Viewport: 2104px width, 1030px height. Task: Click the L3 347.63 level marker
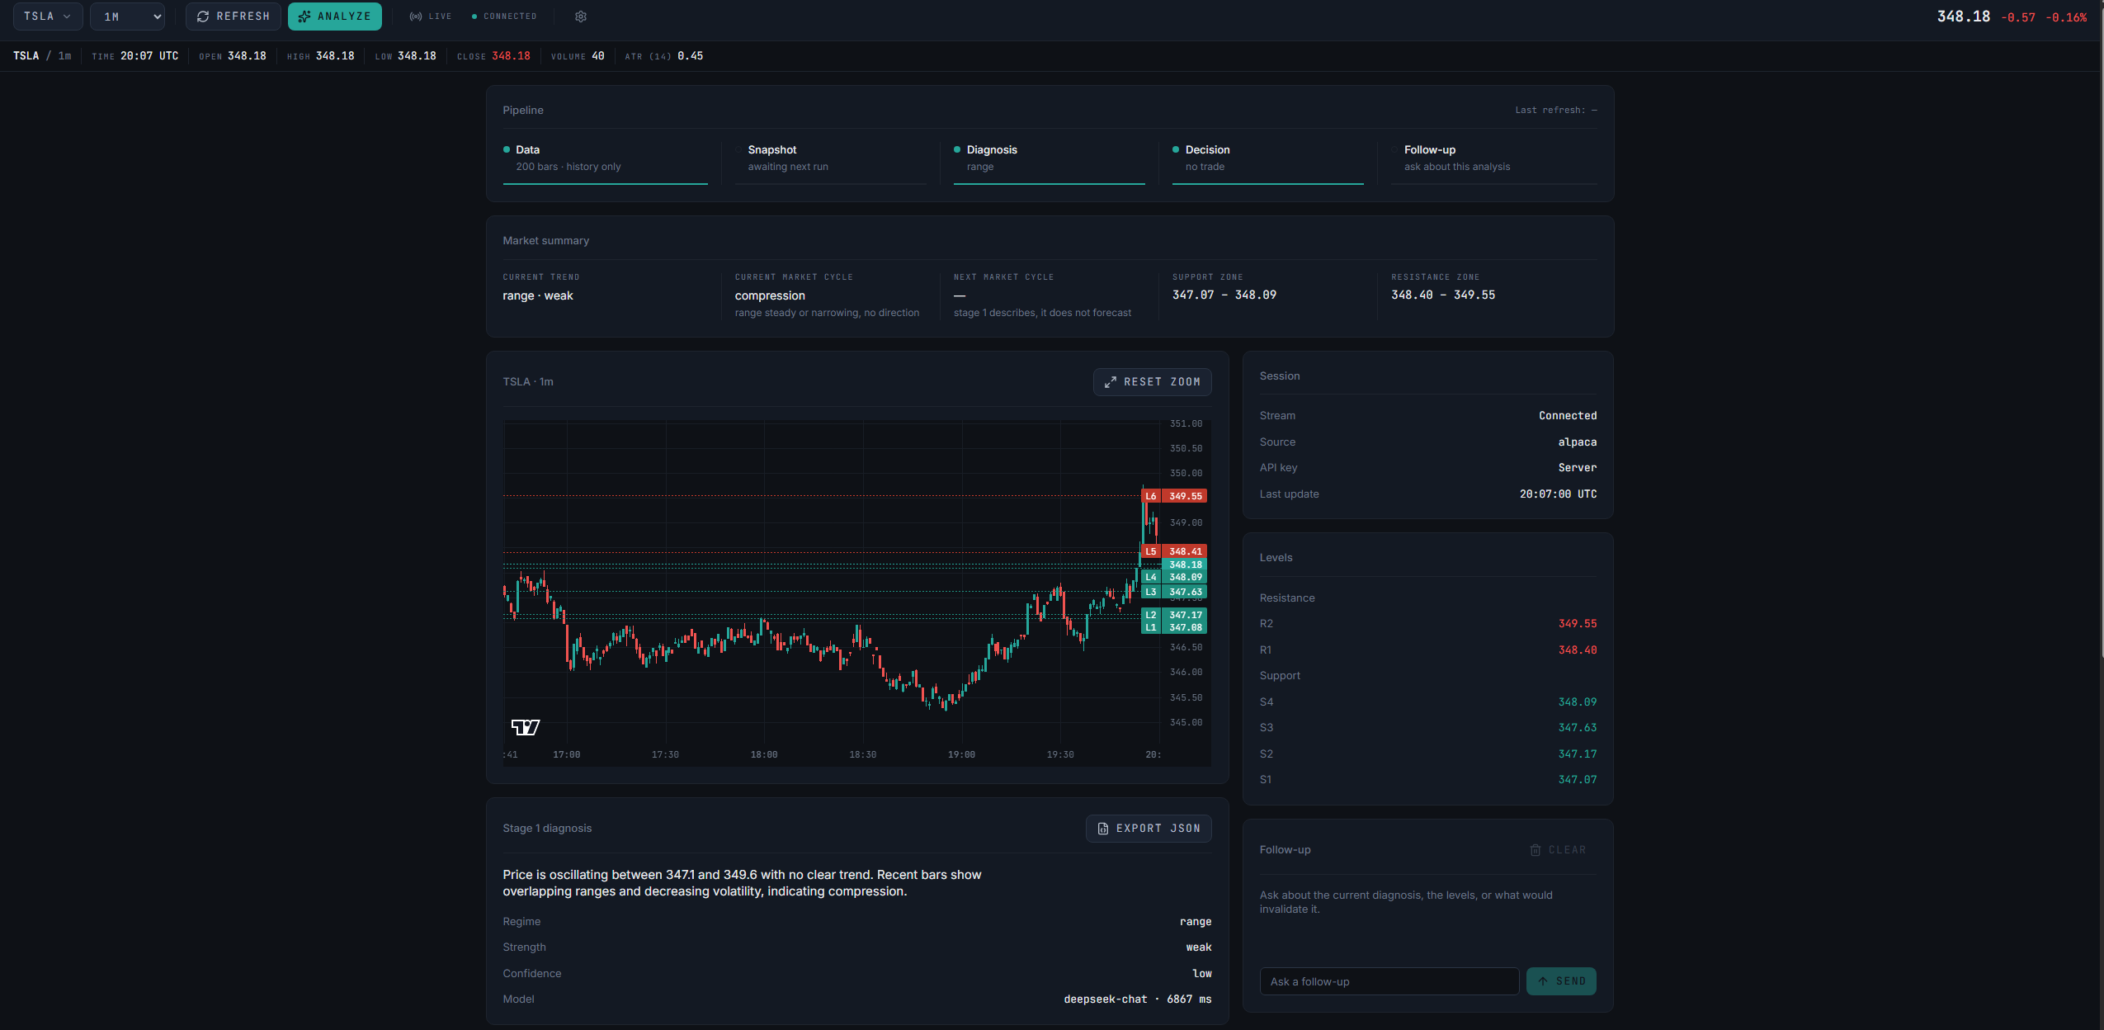[1174, 592]
